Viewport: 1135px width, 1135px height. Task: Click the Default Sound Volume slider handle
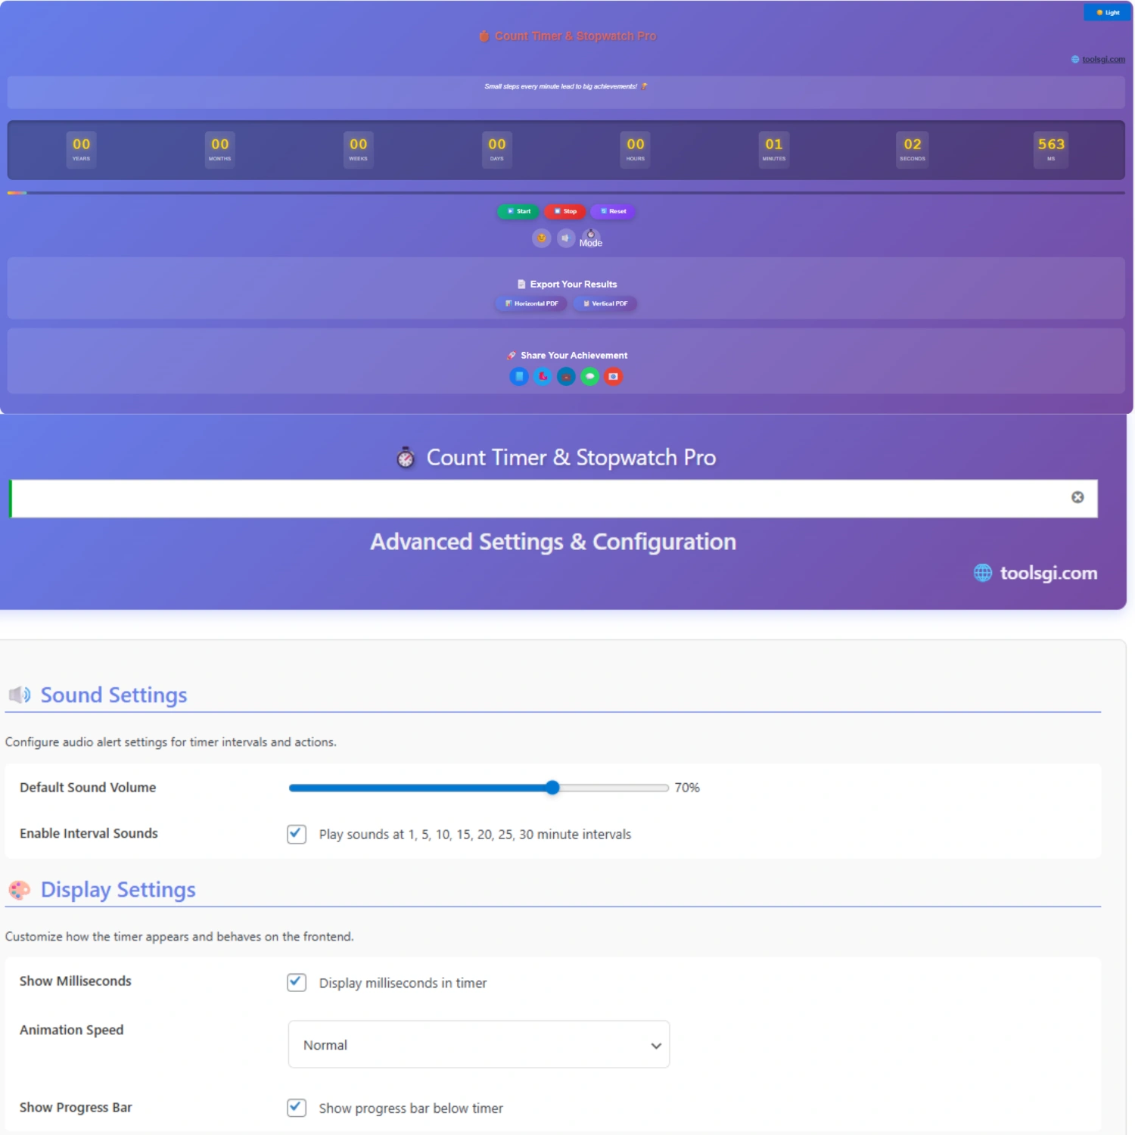pyautogui.click(x=552, y=788)
